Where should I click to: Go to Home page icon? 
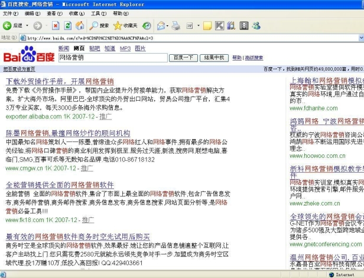(x=80, y=26)
